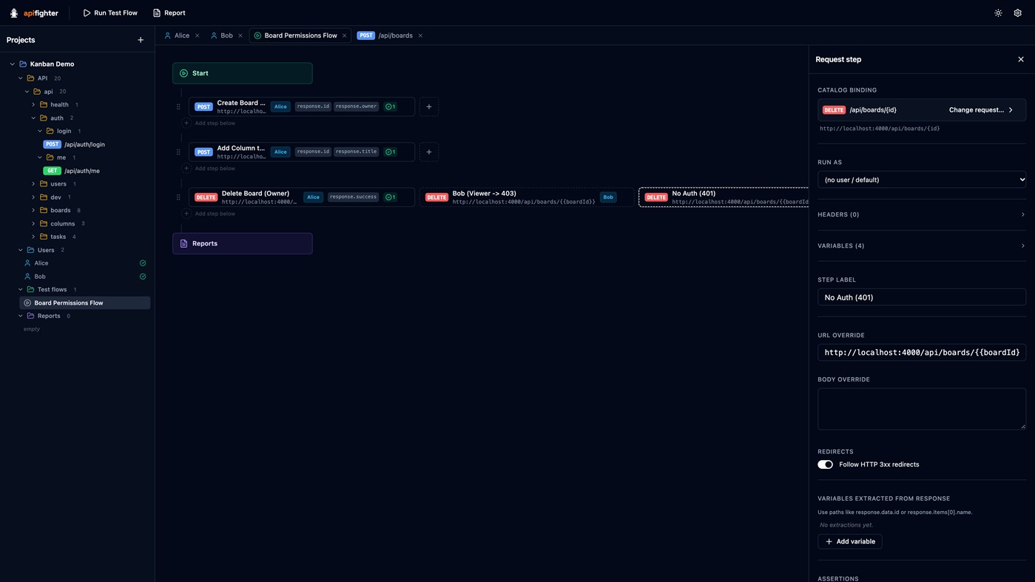Close the Request step panel
This screenshot has height=582, width=1035.
coord(1020,59)
